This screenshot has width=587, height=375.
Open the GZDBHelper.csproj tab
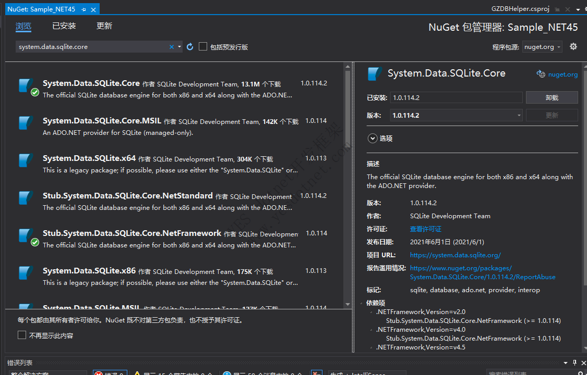click(520, 9)
